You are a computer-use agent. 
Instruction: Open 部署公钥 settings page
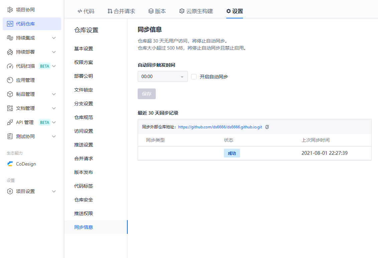point(84,76)
